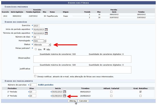Select the 18/02/2012 término cell
The width and height of the screenshot is (157, 105).
pyautogui.click(x=141, y=14)
